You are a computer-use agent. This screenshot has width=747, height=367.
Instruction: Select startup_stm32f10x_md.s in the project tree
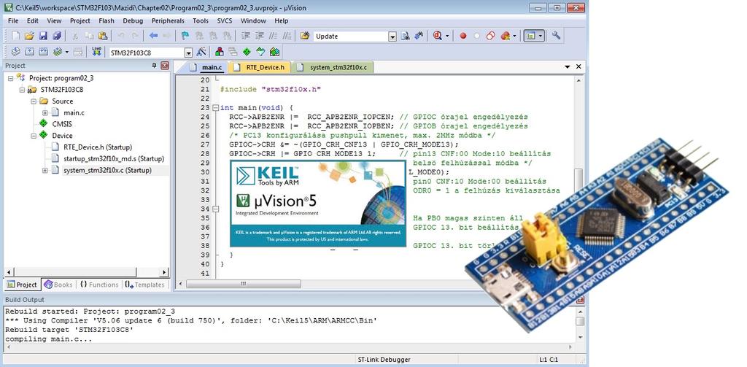point(113,159)
